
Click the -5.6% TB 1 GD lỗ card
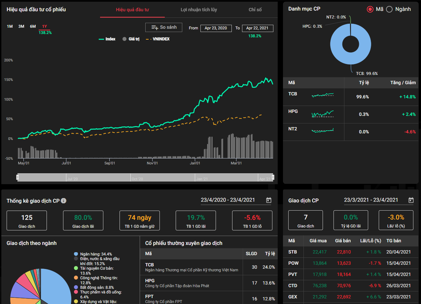pos(252,221)
